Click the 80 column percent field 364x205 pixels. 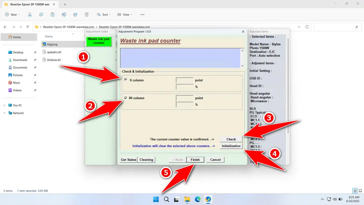(x=185, y=105)
